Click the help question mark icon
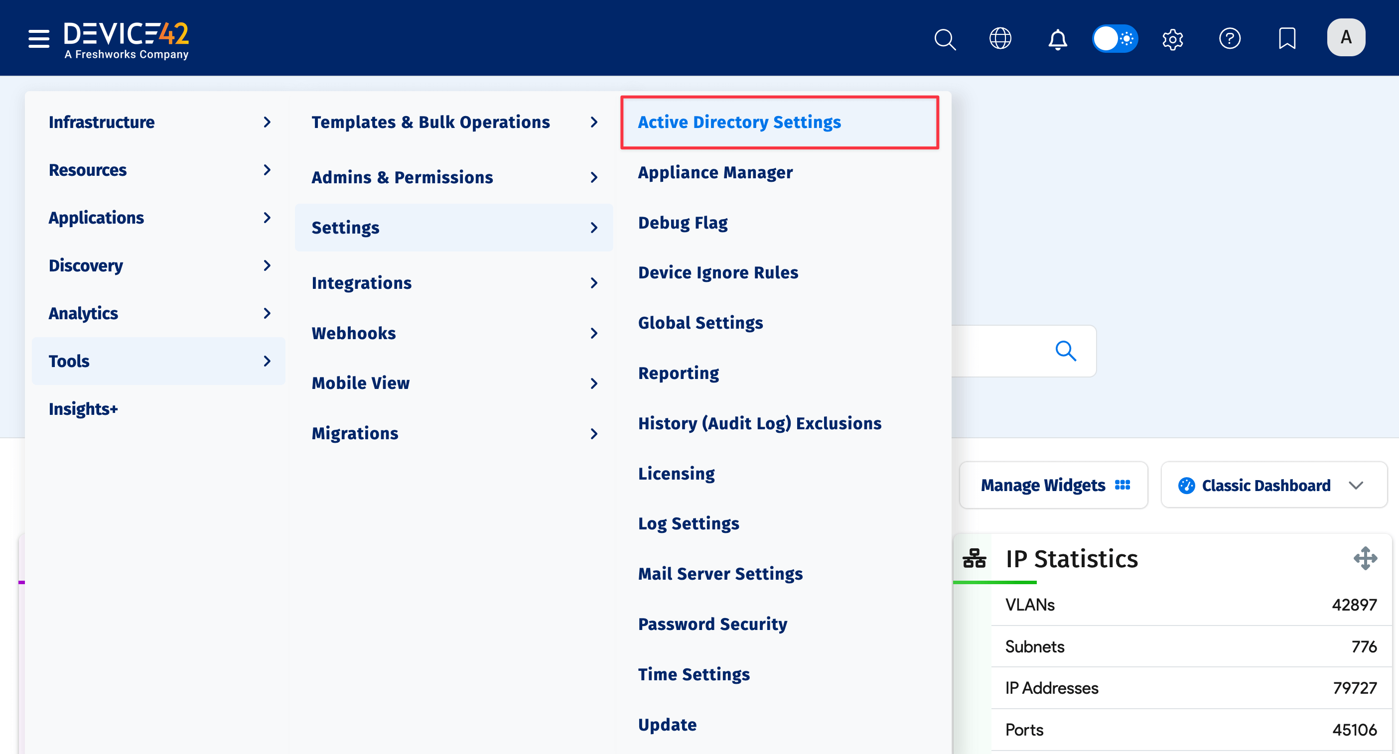Image resolution: width=1399 pixels, height=754 pixels. click(1230, 38)
